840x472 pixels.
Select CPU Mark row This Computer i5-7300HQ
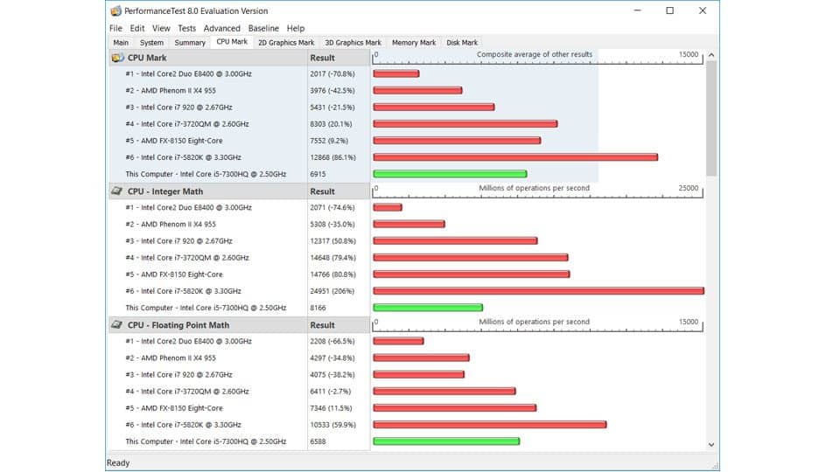(207, 174)
